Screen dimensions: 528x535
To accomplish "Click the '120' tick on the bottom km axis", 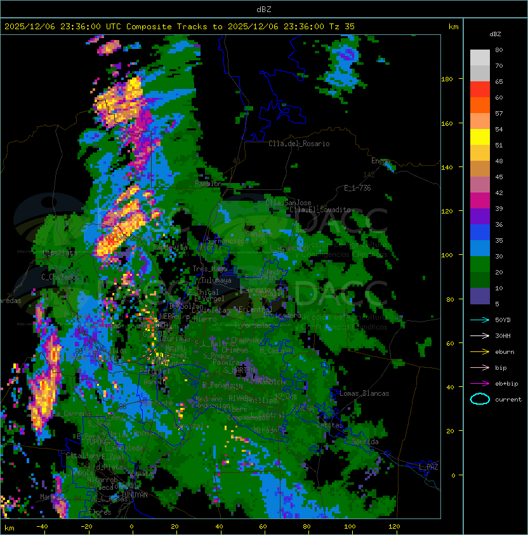I will point(394,527).
